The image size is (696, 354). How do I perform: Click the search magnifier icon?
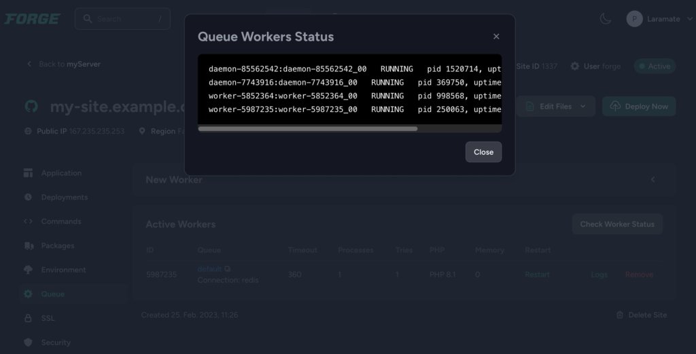[88, 18]
